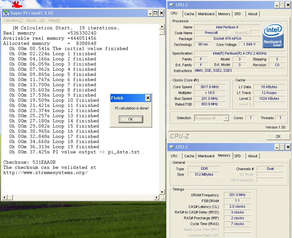The width and height of the screenshot is (292, 238).
Task: Click OK button in upper CPU-Z window
Action: tap(278, 137)
